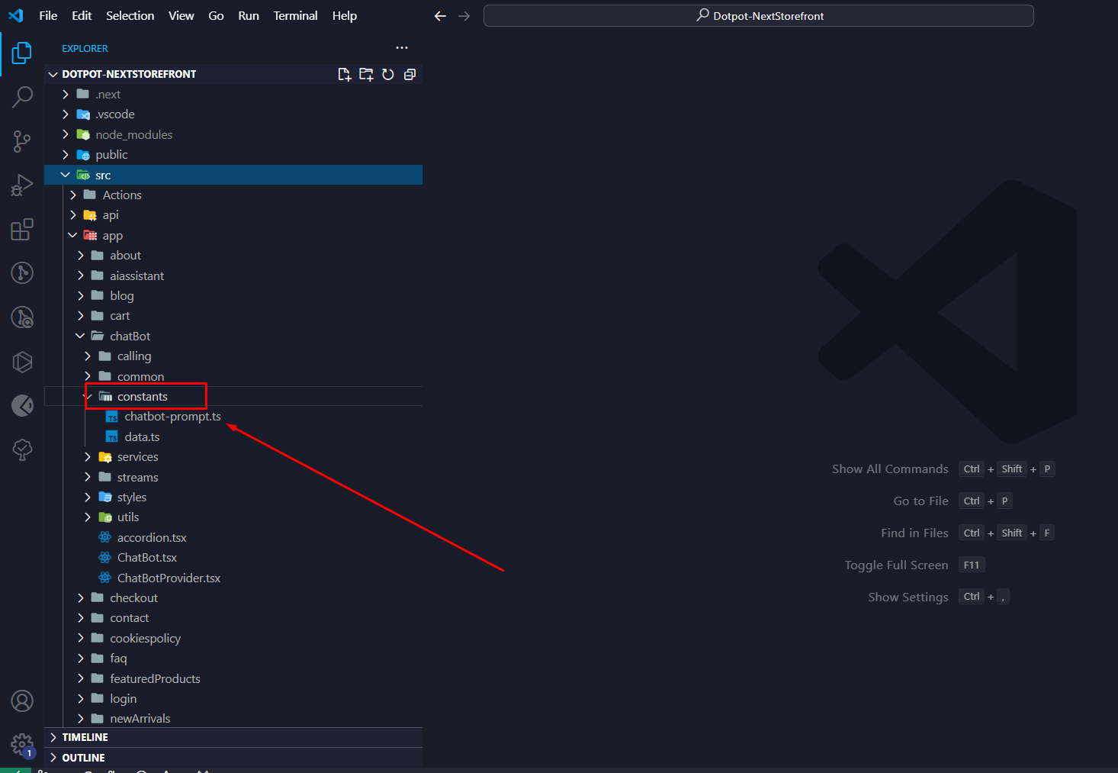Image resolution: width=1118 pixels, height=773 pixels.
Task: Select the cart folder
Action: [x=233, y=316]
